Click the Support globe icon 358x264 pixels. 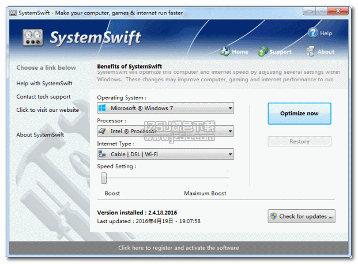(263, 51)
